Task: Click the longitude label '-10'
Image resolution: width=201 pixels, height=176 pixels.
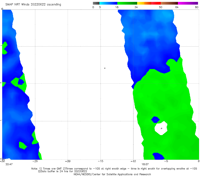Action: 133,161
